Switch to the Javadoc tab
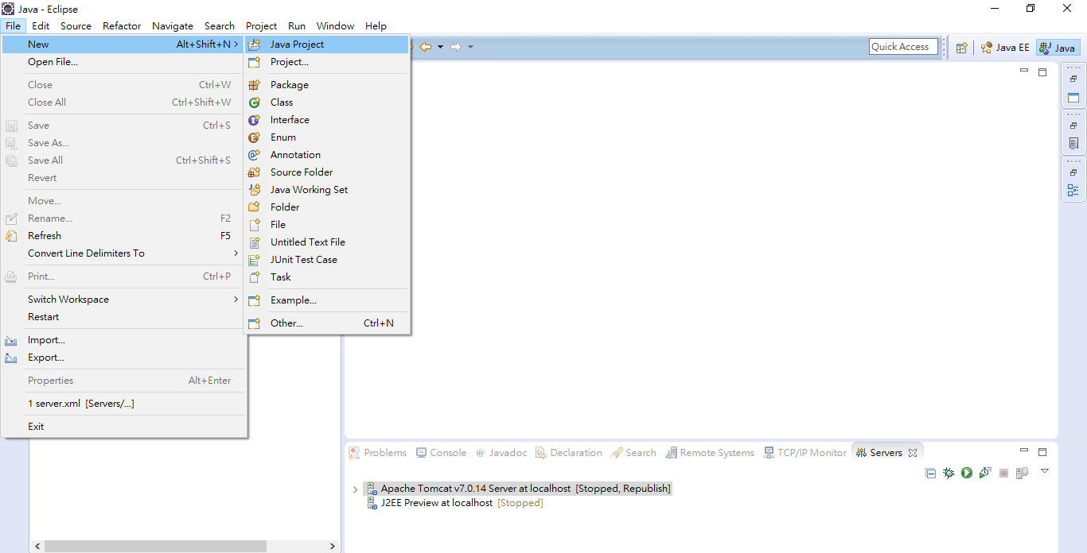The width and height of the screenshot is (1087, 553). tap(501, 453)
